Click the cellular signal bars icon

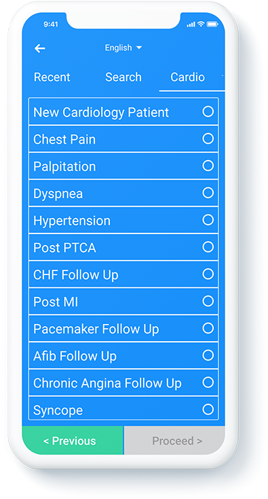(191, 25)
